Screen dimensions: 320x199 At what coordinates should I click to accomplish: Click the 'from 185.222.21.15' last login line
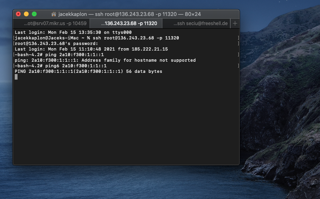coord(91,49)
